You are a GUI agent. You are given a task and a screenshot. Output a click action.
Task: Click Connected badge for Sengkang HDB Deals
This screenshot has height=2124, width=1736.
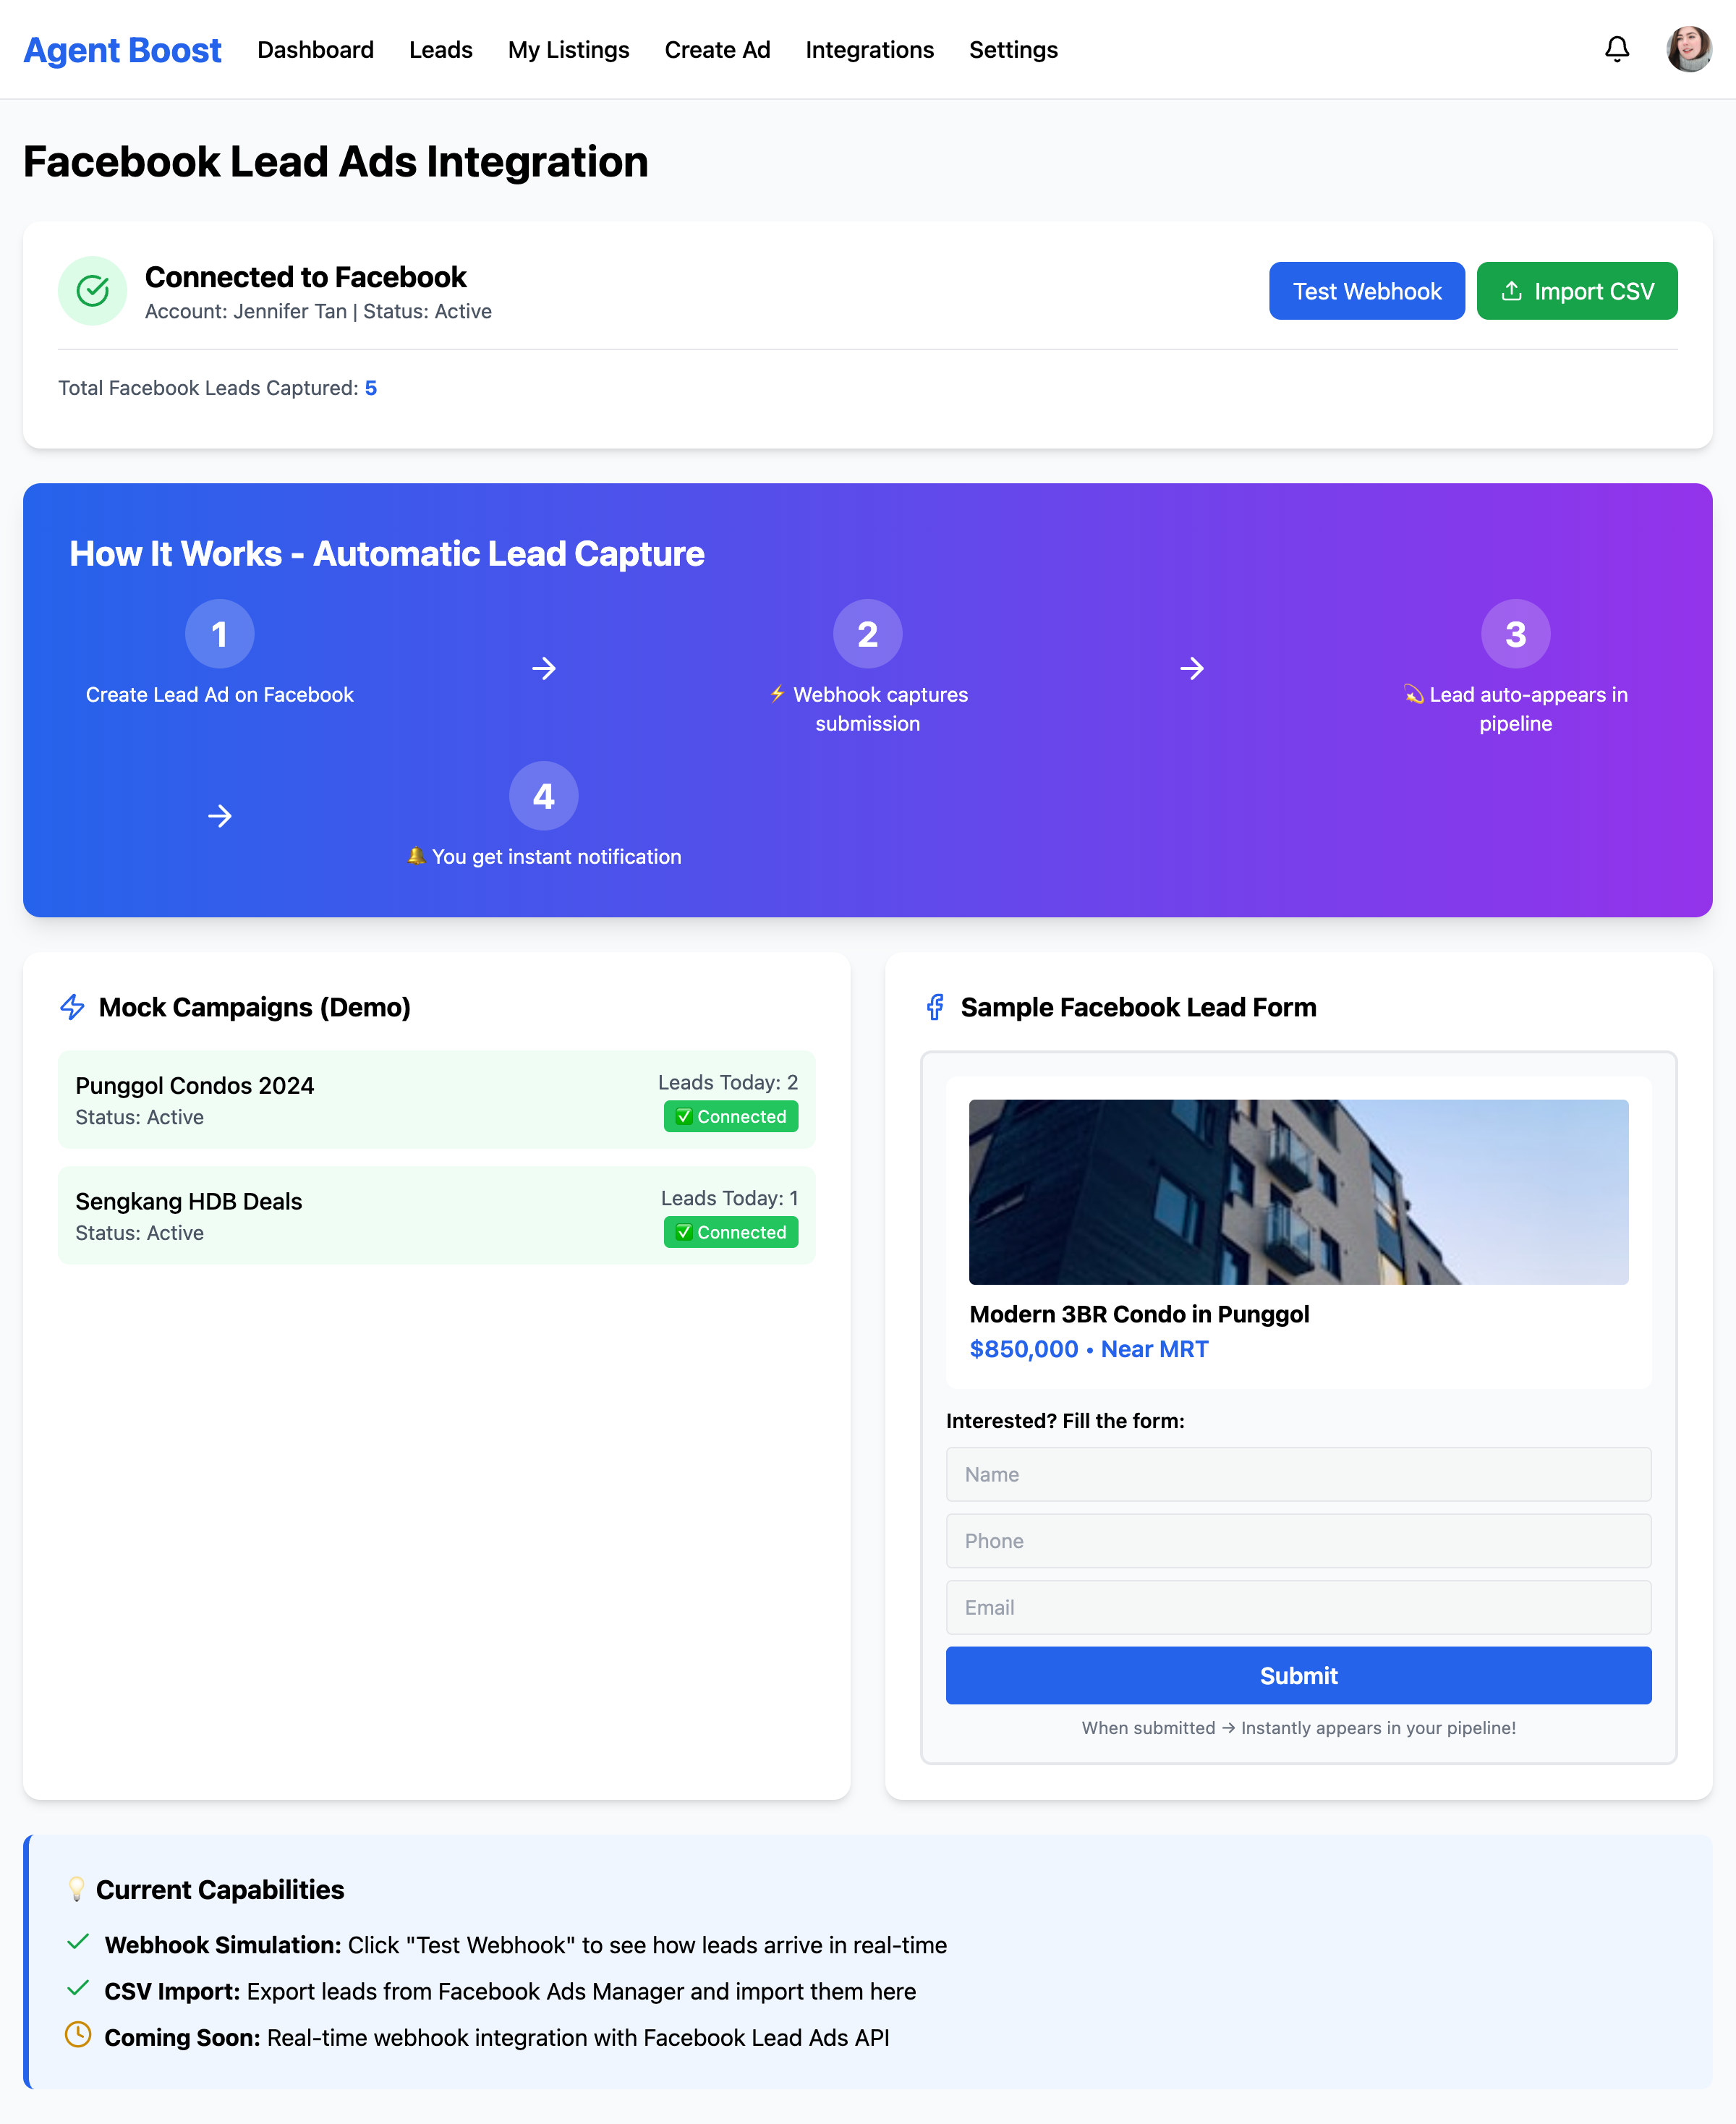[730, 1232]
